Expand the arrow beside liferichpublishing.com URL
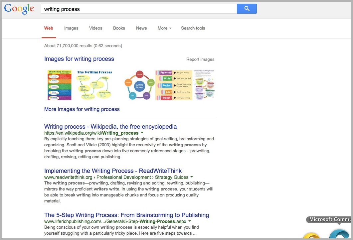Viewport: 353px width, 240px height. 190,221
